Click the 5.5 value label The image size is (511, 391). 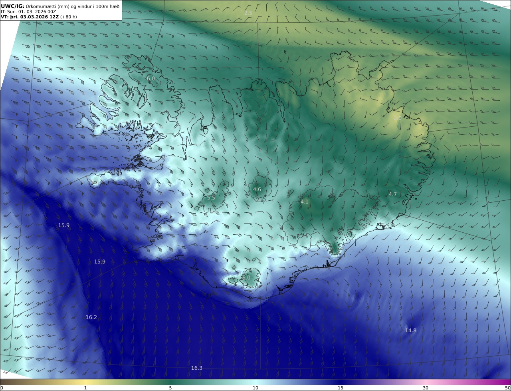[211, 197]
